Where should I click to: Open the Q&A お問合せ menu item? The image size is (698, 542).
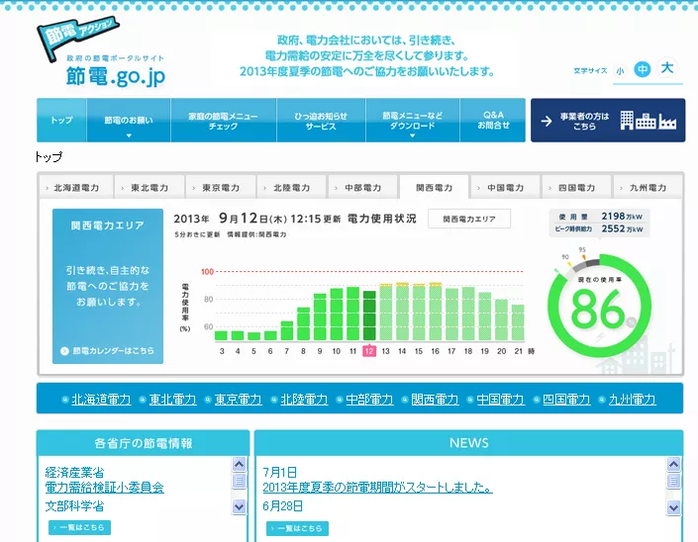pos(493,120)
